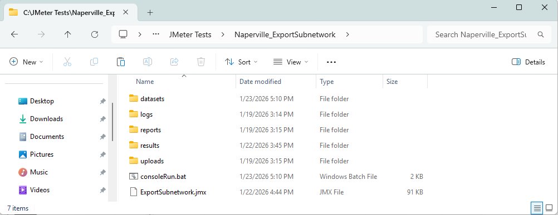
Task: Click JMeter Tests breadcrumb
Action: [x=190, y=34]
